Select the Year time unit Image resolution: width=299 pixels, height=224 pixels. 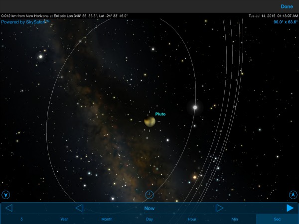pyautogui.click(x=64, y=219)
